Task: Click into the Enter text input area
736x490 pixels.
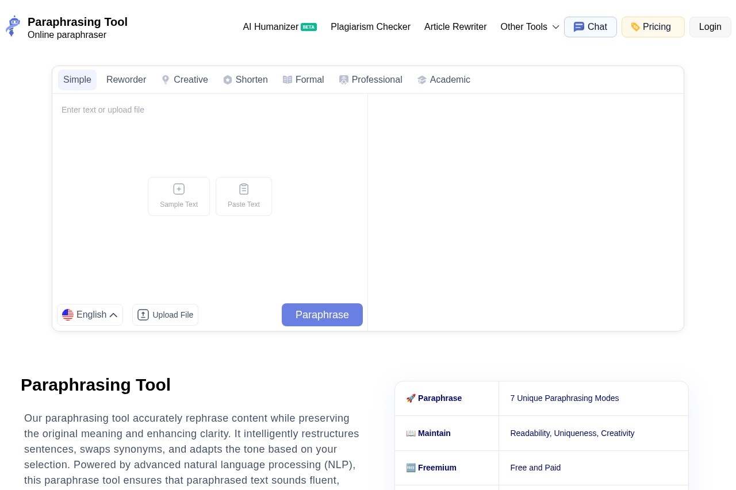Action: [210, 138]
